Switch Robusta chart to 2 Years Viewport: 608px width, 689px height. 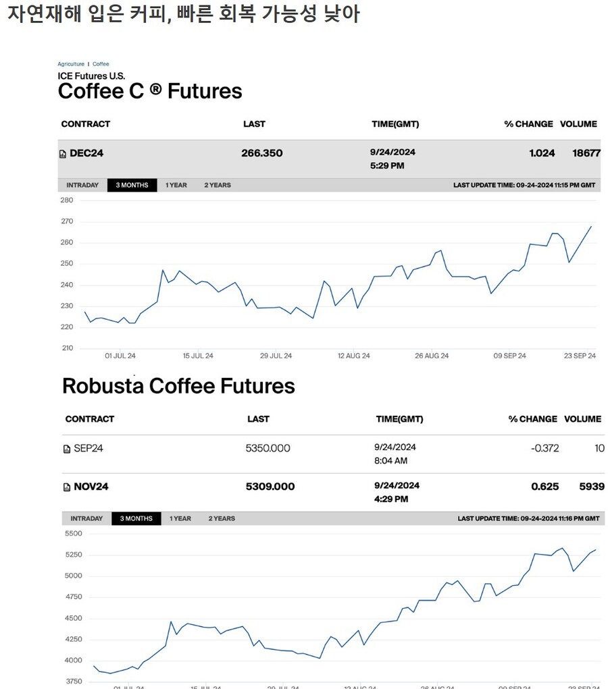(222, 518)
